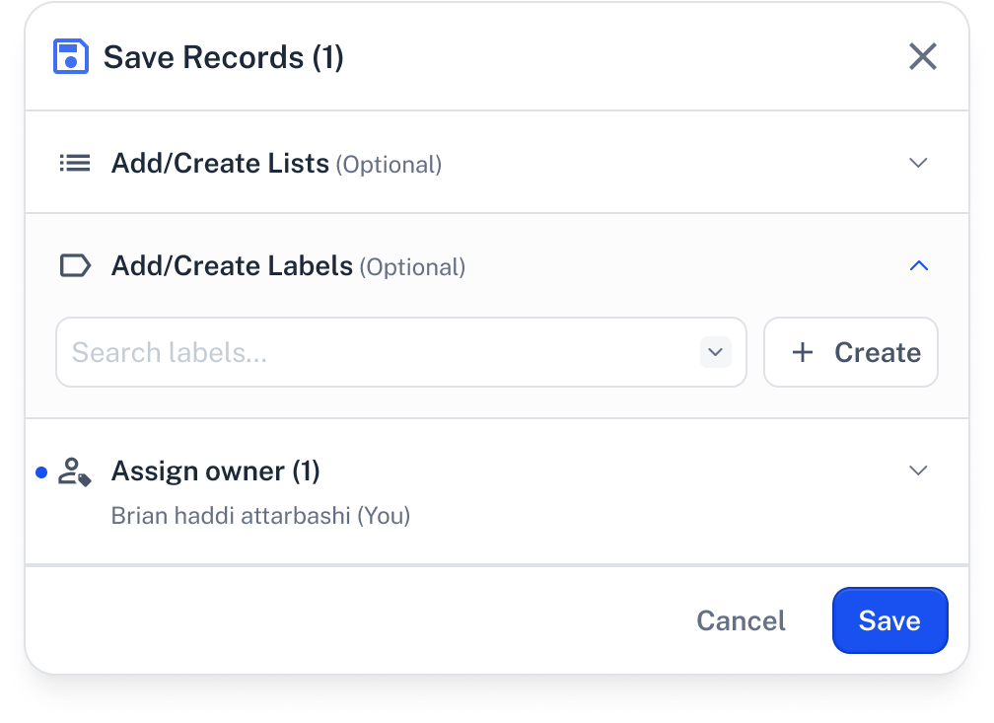The image size is (994, 723).
Task: Click the Save Records (1) title
Action: click(224, 57)
